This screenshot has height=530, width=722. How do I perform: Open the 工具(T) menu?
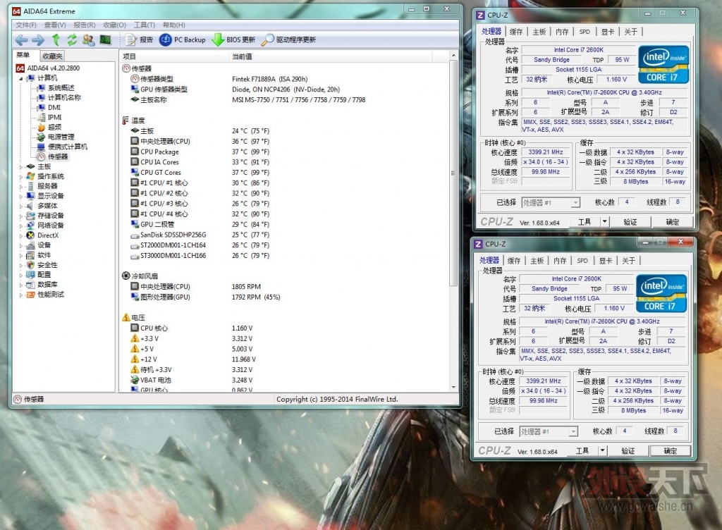click(144, 25)
